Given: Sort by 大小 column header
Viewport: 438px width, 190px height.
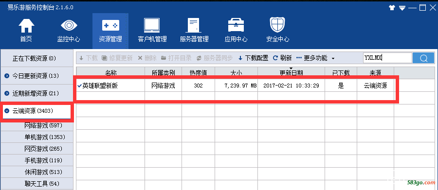Looking at the screenshot, I should [x=237, y=72].
